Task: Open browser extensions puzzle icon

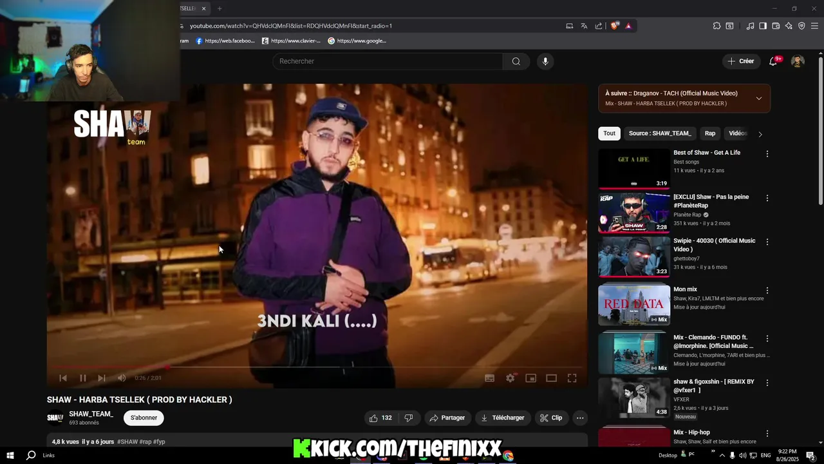Action: pyautogui.click(x=716, y=26)
